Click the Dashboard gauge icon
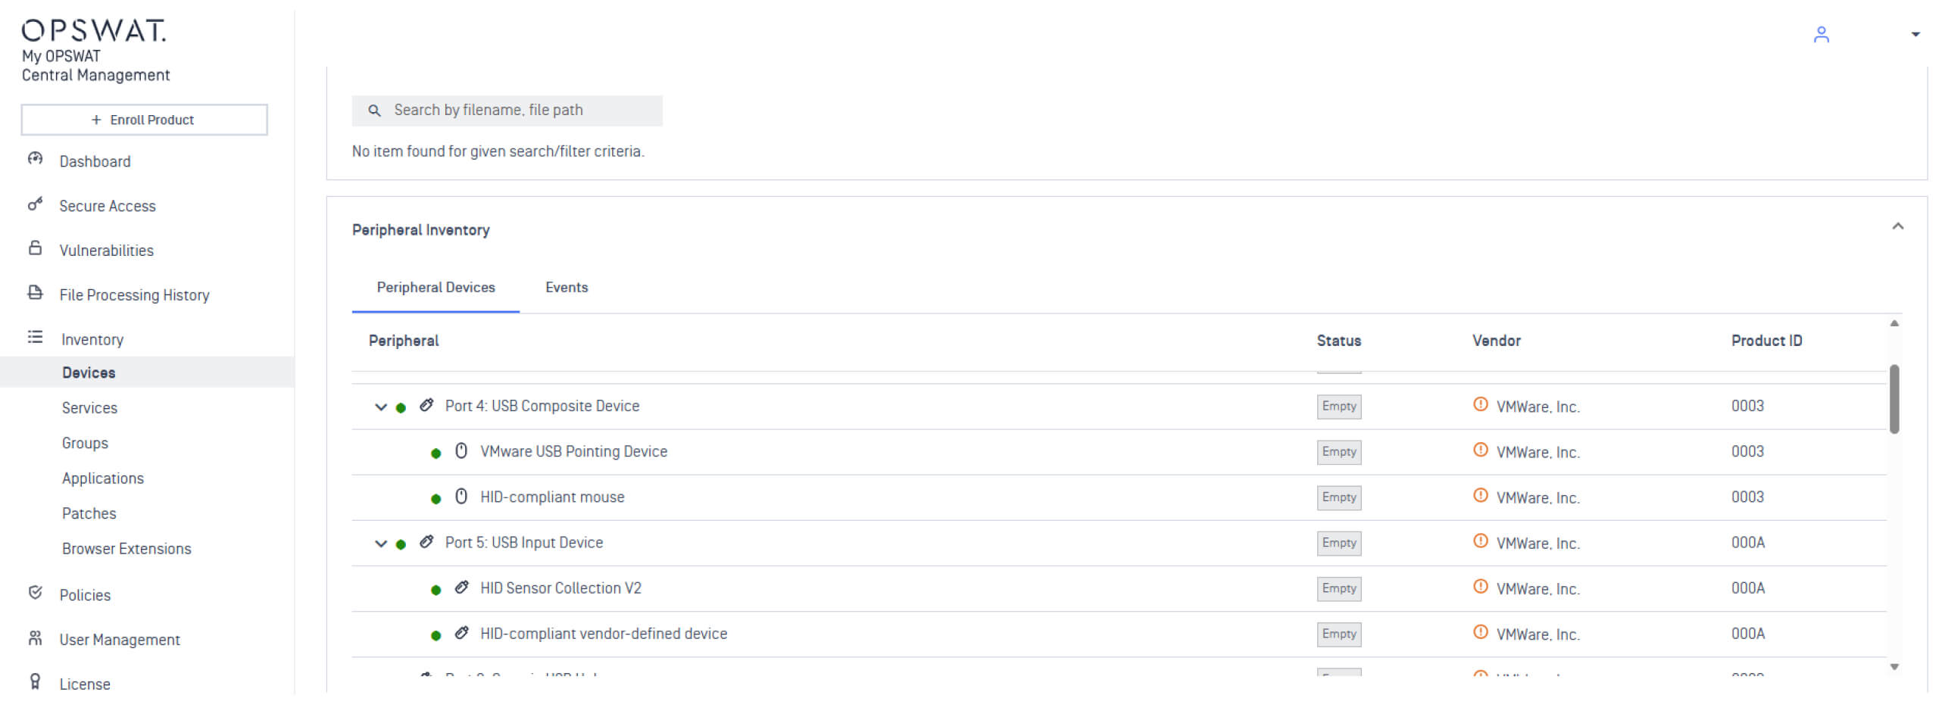The height and width of the screenshot is (720, 1945). click(35, 159)
